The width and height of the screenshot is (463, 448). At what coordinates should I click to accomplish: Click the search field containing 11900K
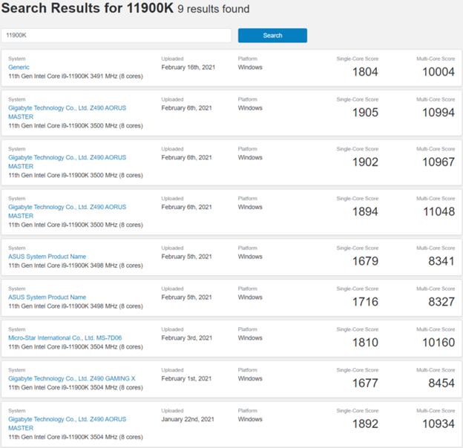[117, 36]
